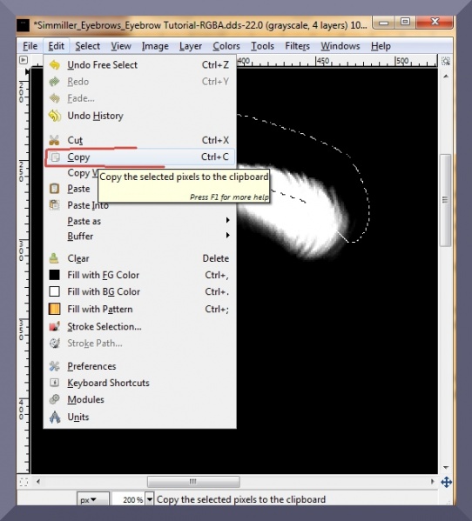The width and height of the screenshot is (472, 521).
Task: Click the scroll down arrow
Action: pyautogui.click(x=446, y=467)
